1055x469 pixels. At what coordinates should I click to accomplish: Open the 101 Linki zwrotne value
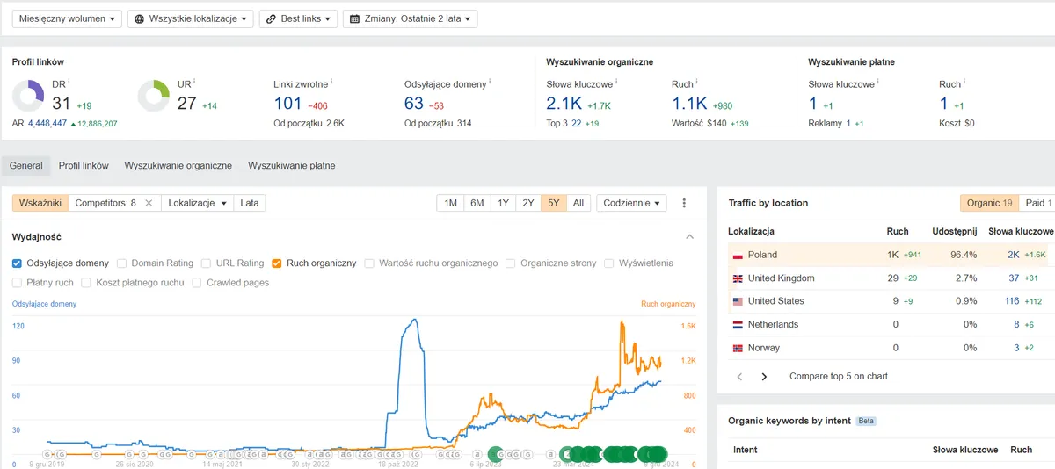pos(287,104)
